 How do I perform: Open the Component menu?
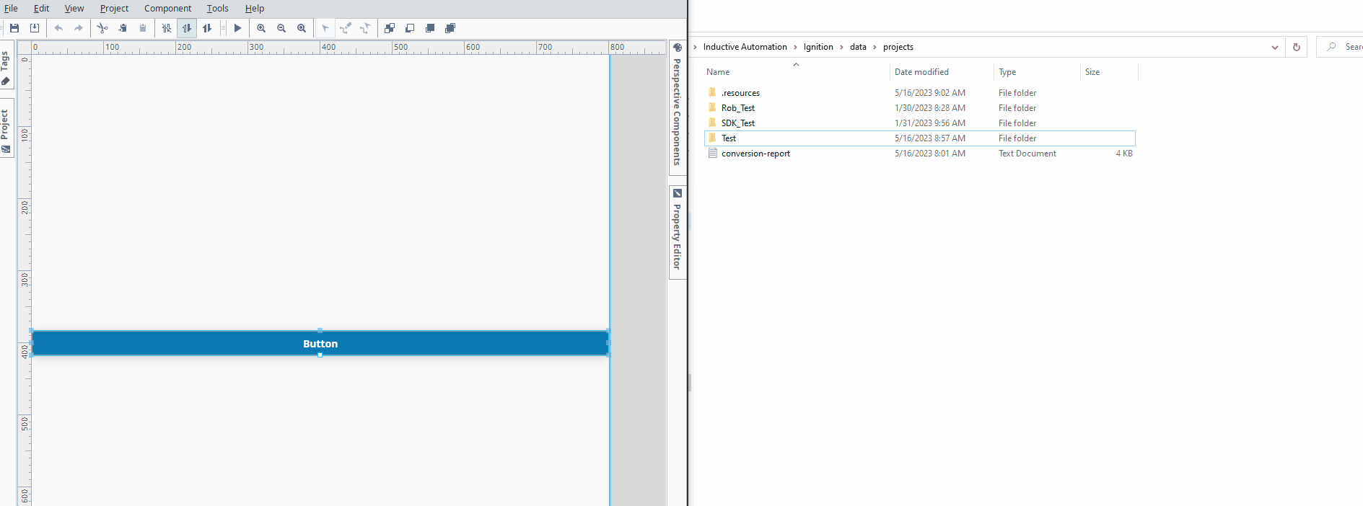pyautogui.click(x=167, y=9)
